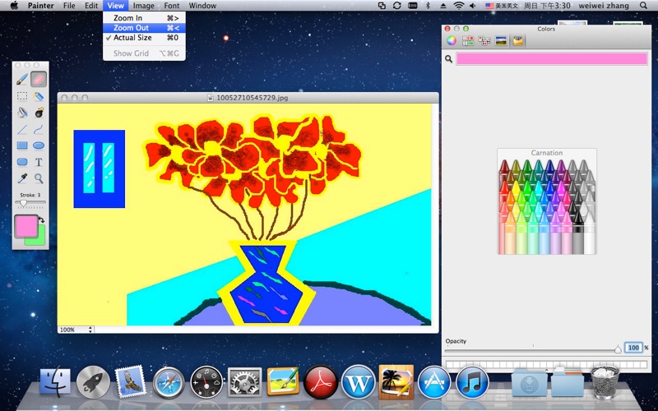This screenshot has height=411, width=658.
Task: Choose Zoom Out from View menu
Action: [144, 28]
